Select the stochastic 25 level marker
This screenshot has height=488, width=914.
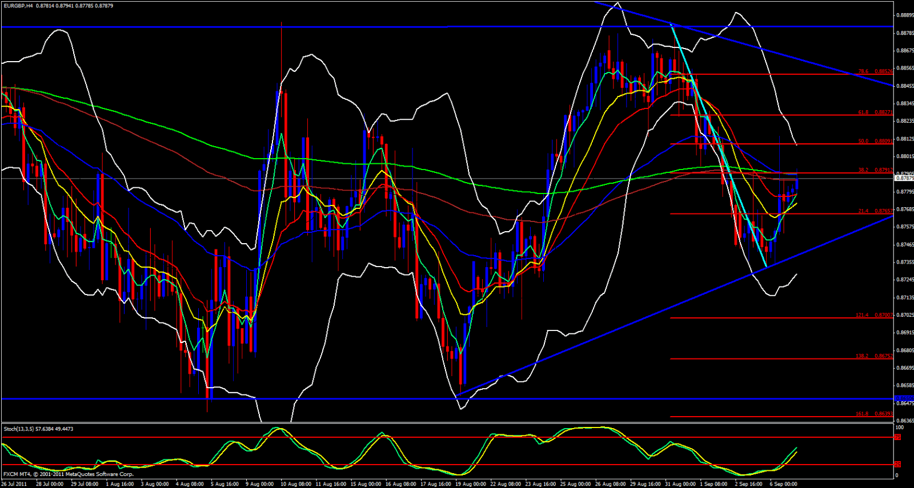click(x=897, y=465)
